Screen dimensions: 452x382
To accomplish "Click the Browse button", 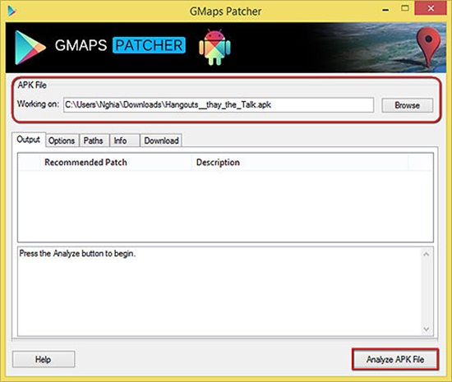I will click(x=407, y=105).
